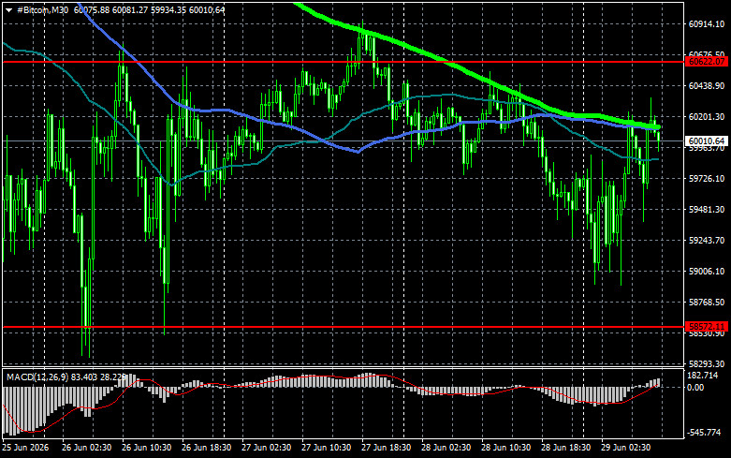Screen dimensions: 731x458
Task: Click the 25 Jun 2026 date label
Action: pos(25,448)
